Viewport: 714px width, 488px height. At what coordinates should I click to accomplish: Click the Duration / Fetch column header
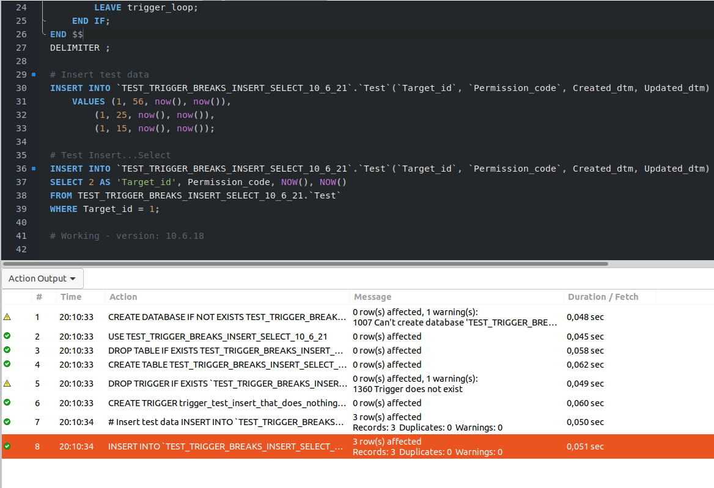coord(603,297)
